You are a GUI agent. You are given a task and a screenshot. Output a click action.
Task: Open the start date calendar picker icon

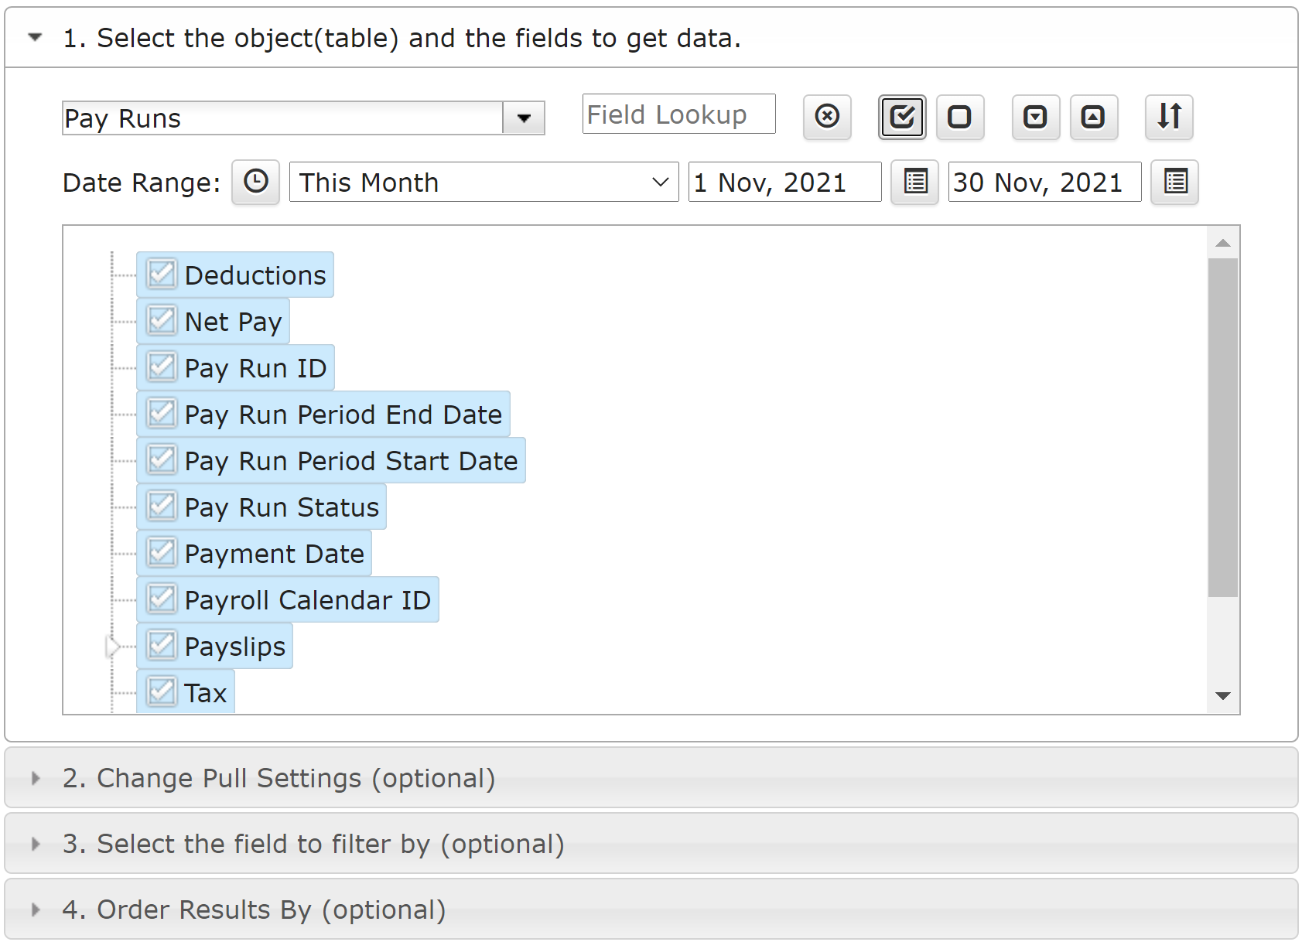tap(914, 182)
